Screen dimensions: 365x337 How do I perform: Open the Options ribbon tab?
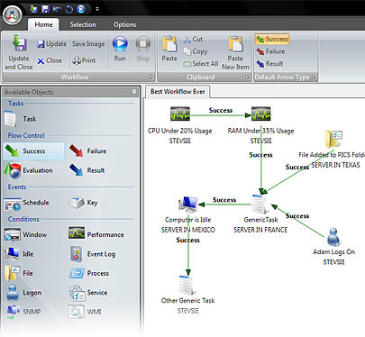pyautogui.click(x=124, y=24)
